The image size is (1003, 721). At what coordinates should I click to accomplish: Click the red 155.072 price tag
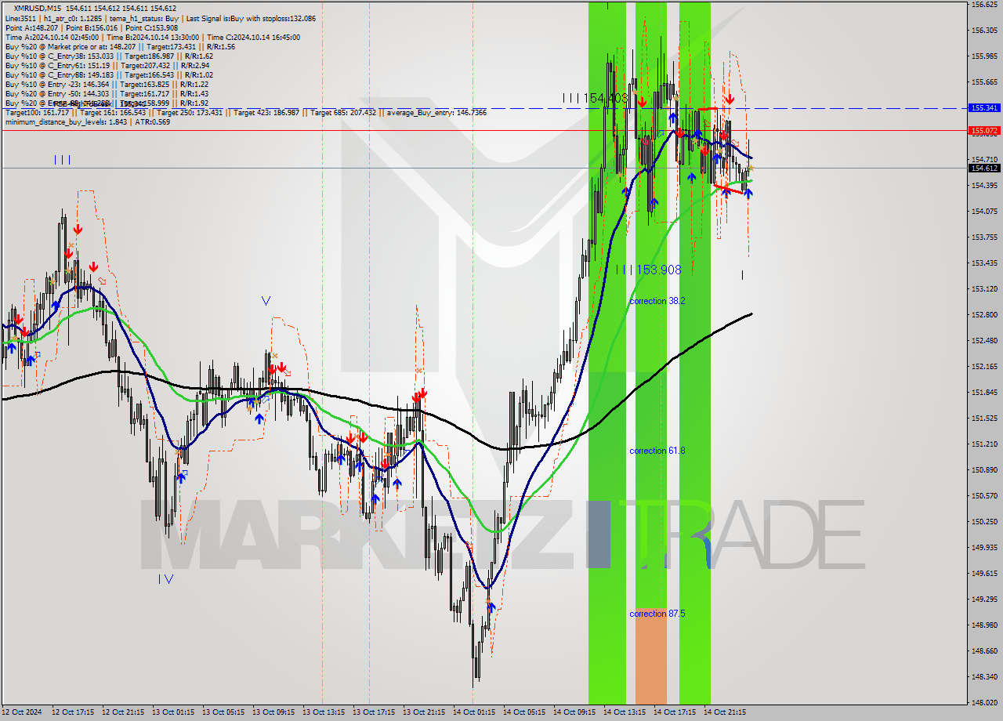tap(984, 130)
